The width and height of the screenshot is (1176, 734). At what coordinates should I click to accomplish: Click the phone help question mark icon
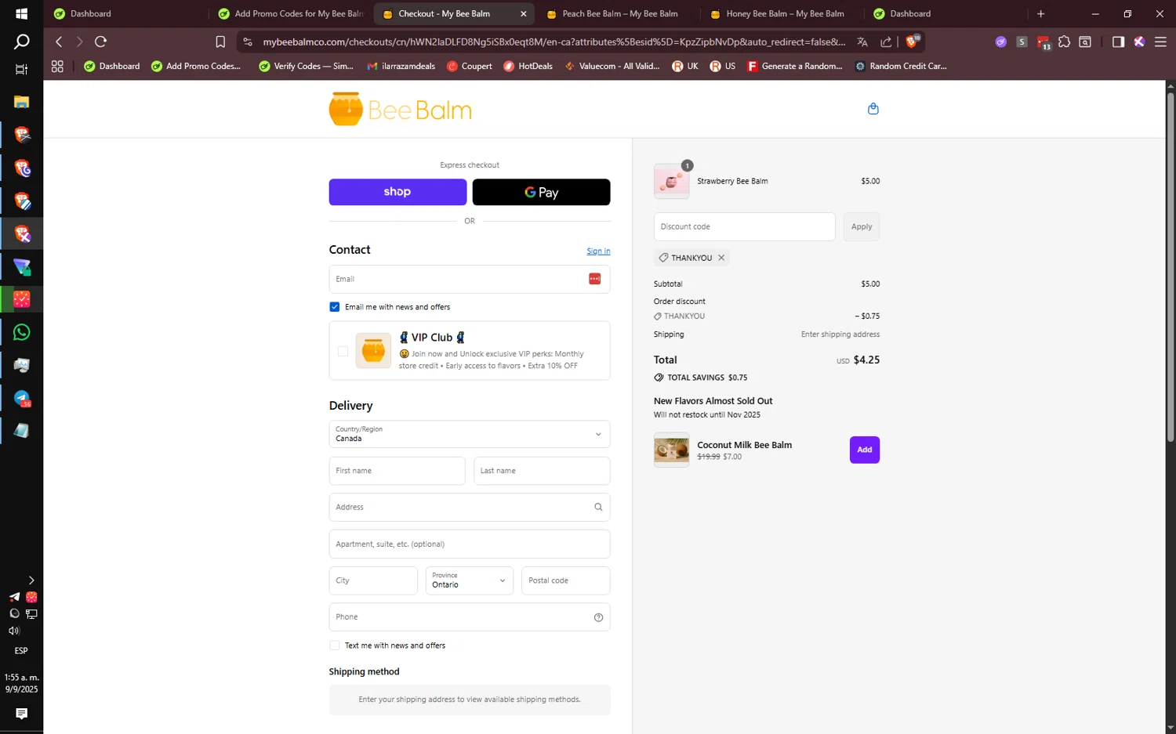tap(598, 617)
